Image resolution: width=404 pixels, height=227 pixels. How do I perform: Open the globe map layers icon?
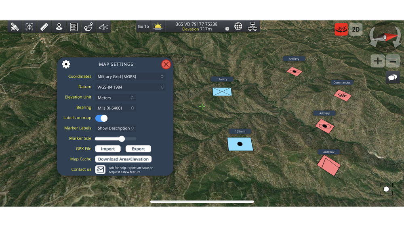pos(238,26)
